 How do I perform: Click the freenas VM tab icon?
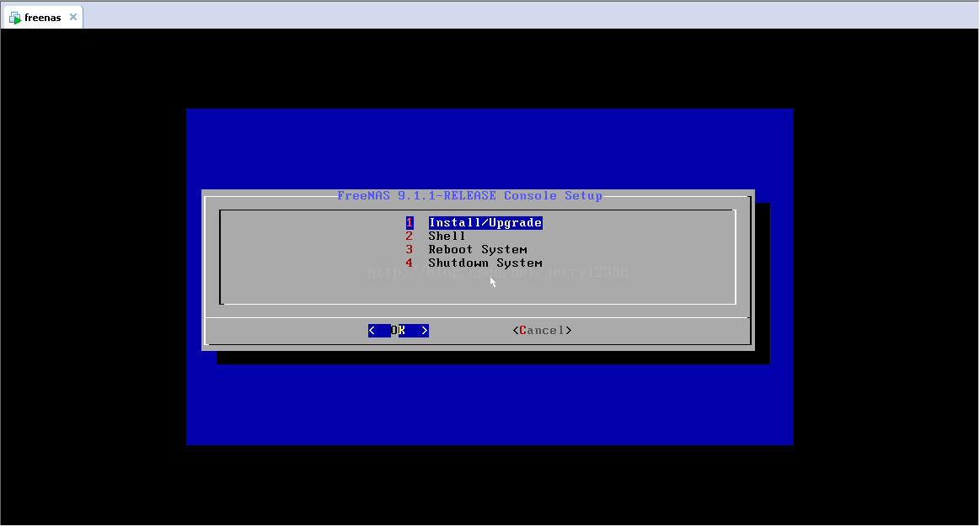(15, 18)
